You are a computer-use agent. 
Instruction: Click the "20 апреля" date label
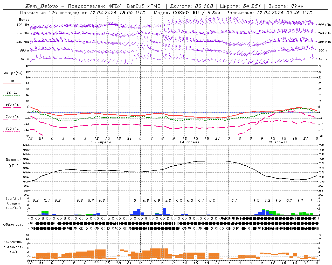[x=277, y=142]
